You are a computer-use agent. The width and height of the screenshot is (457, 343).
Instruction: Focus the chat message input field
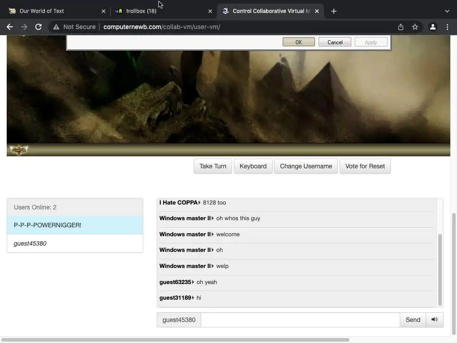pos(300,320)
